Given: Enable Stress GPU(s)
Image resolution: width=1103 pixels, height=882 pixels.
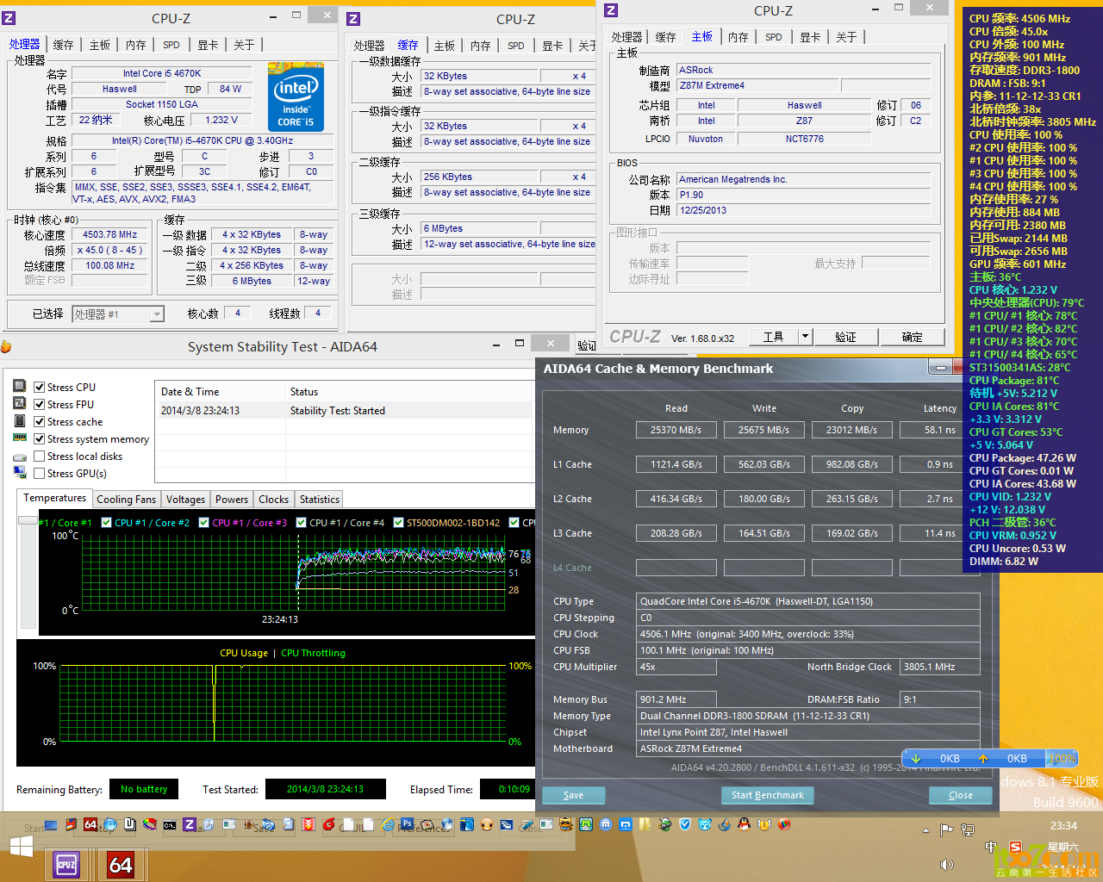Looking at the screenshot, I should 39,473.
